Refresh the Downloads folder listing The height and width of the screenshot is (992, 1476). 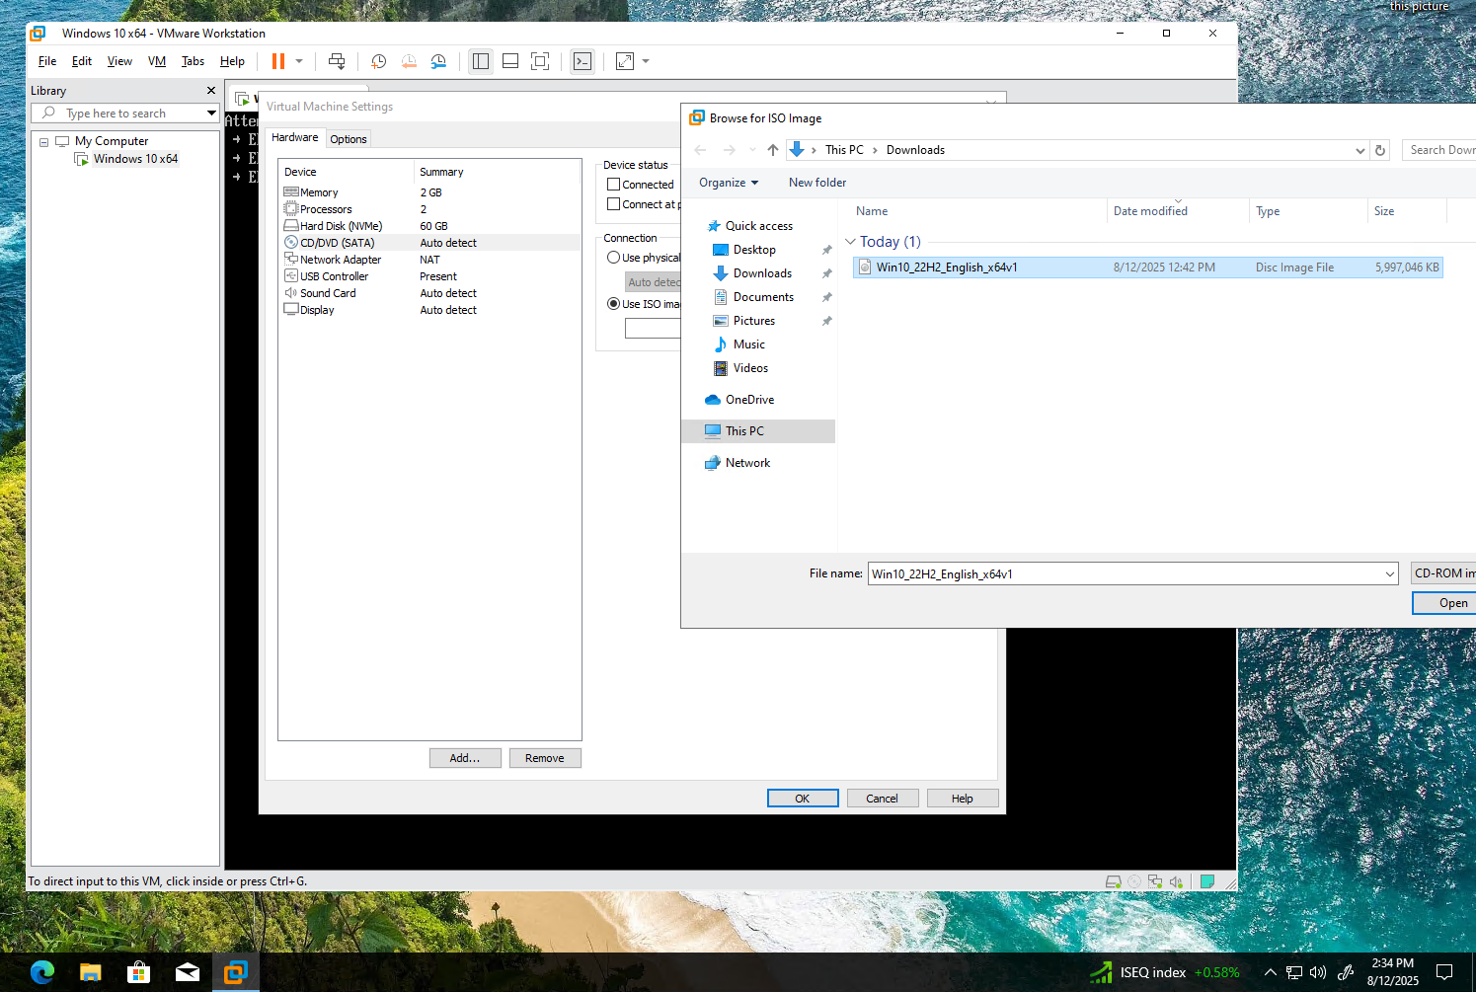click(x=1380, y=150)
